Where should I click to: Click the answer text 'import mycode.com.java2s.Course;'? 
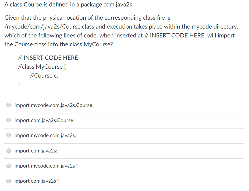pyautogui.click(x=54, y=105)
